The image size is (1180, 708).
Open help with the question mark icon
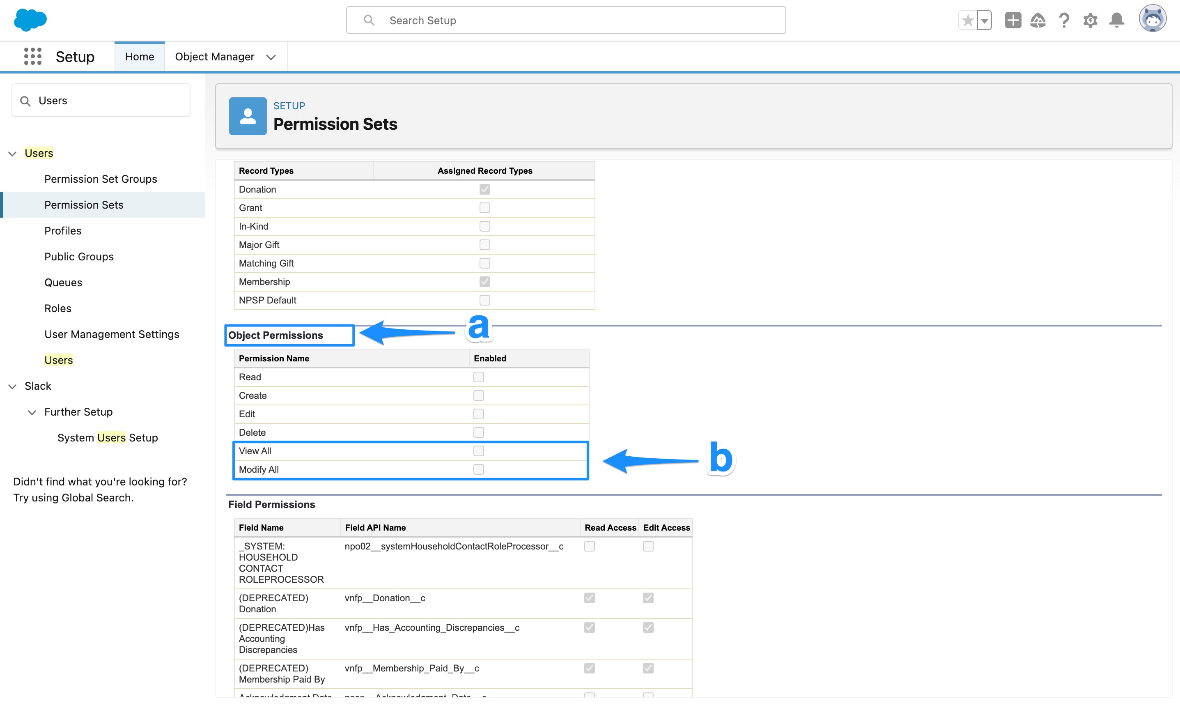coord(1064,20)
